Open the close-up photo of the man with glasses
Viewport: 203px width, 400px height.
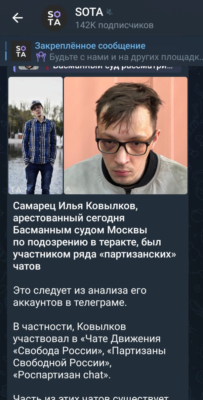click(125, 135)
